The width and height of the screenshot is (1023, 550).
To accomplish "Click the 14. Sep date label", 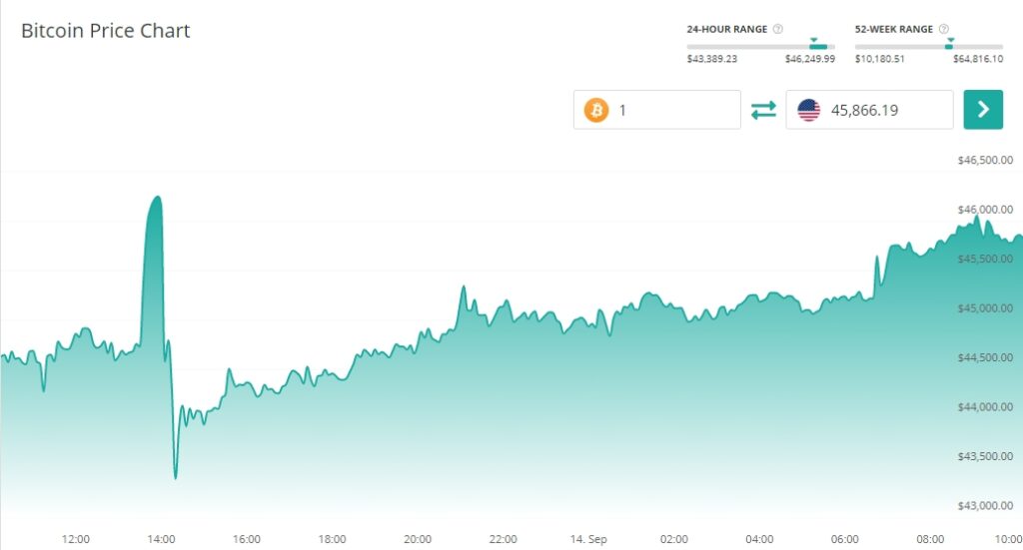I will (589, 539).
